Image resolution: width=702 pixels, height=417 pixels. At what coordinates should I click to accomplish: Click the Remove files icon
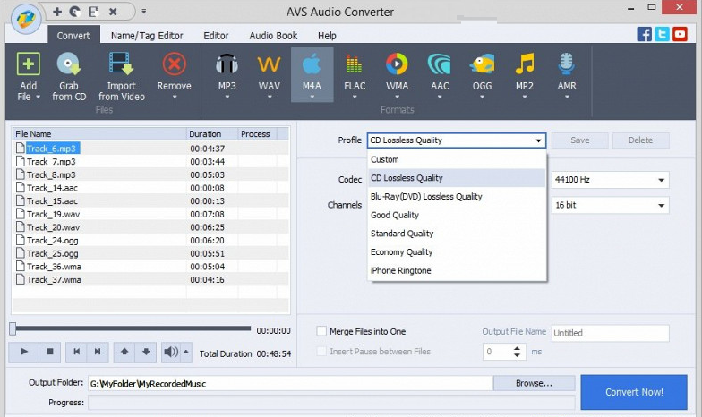[x=174, y=64]
